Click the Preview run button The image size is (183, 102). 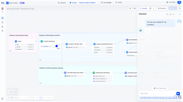click(x=144, y=8)
